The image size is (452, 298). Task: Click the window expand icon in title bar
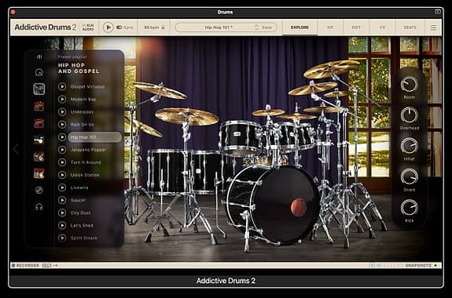tap(438, 12)
